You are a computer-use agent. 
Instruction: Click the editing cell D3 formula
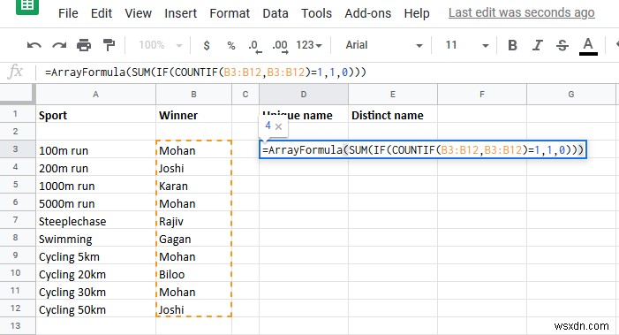coord(423,150)
